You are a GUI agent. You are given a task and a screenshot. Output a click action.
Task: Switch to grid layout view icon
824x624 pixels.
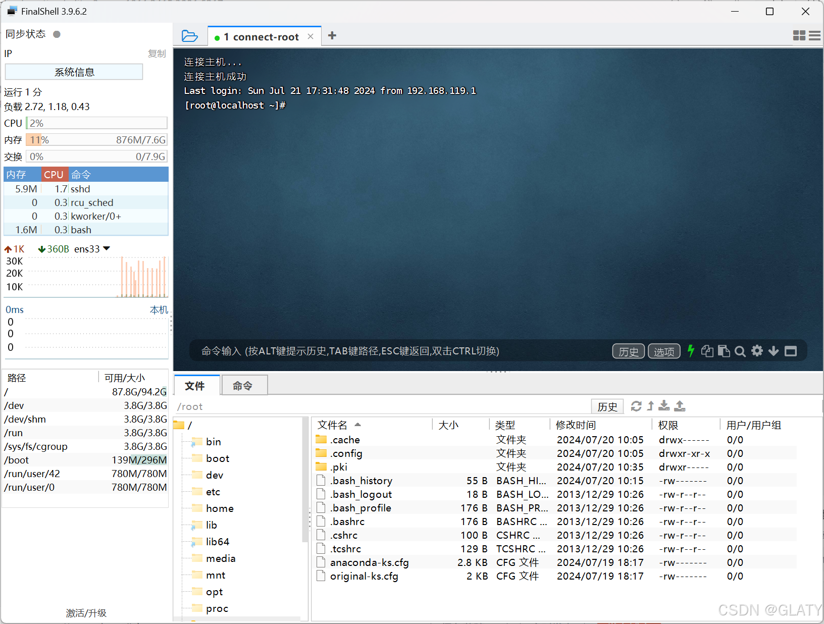(799, 35)
